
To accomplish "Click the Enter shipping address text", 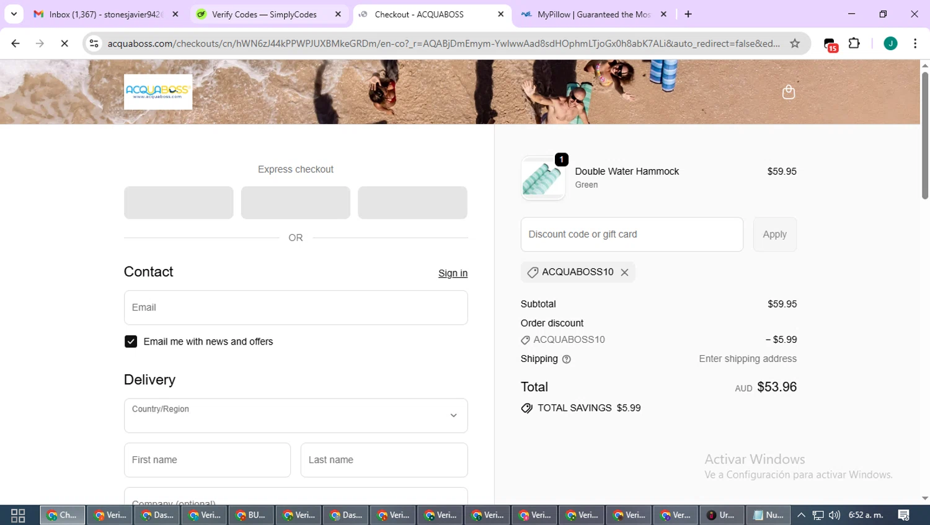I will 748,359.
